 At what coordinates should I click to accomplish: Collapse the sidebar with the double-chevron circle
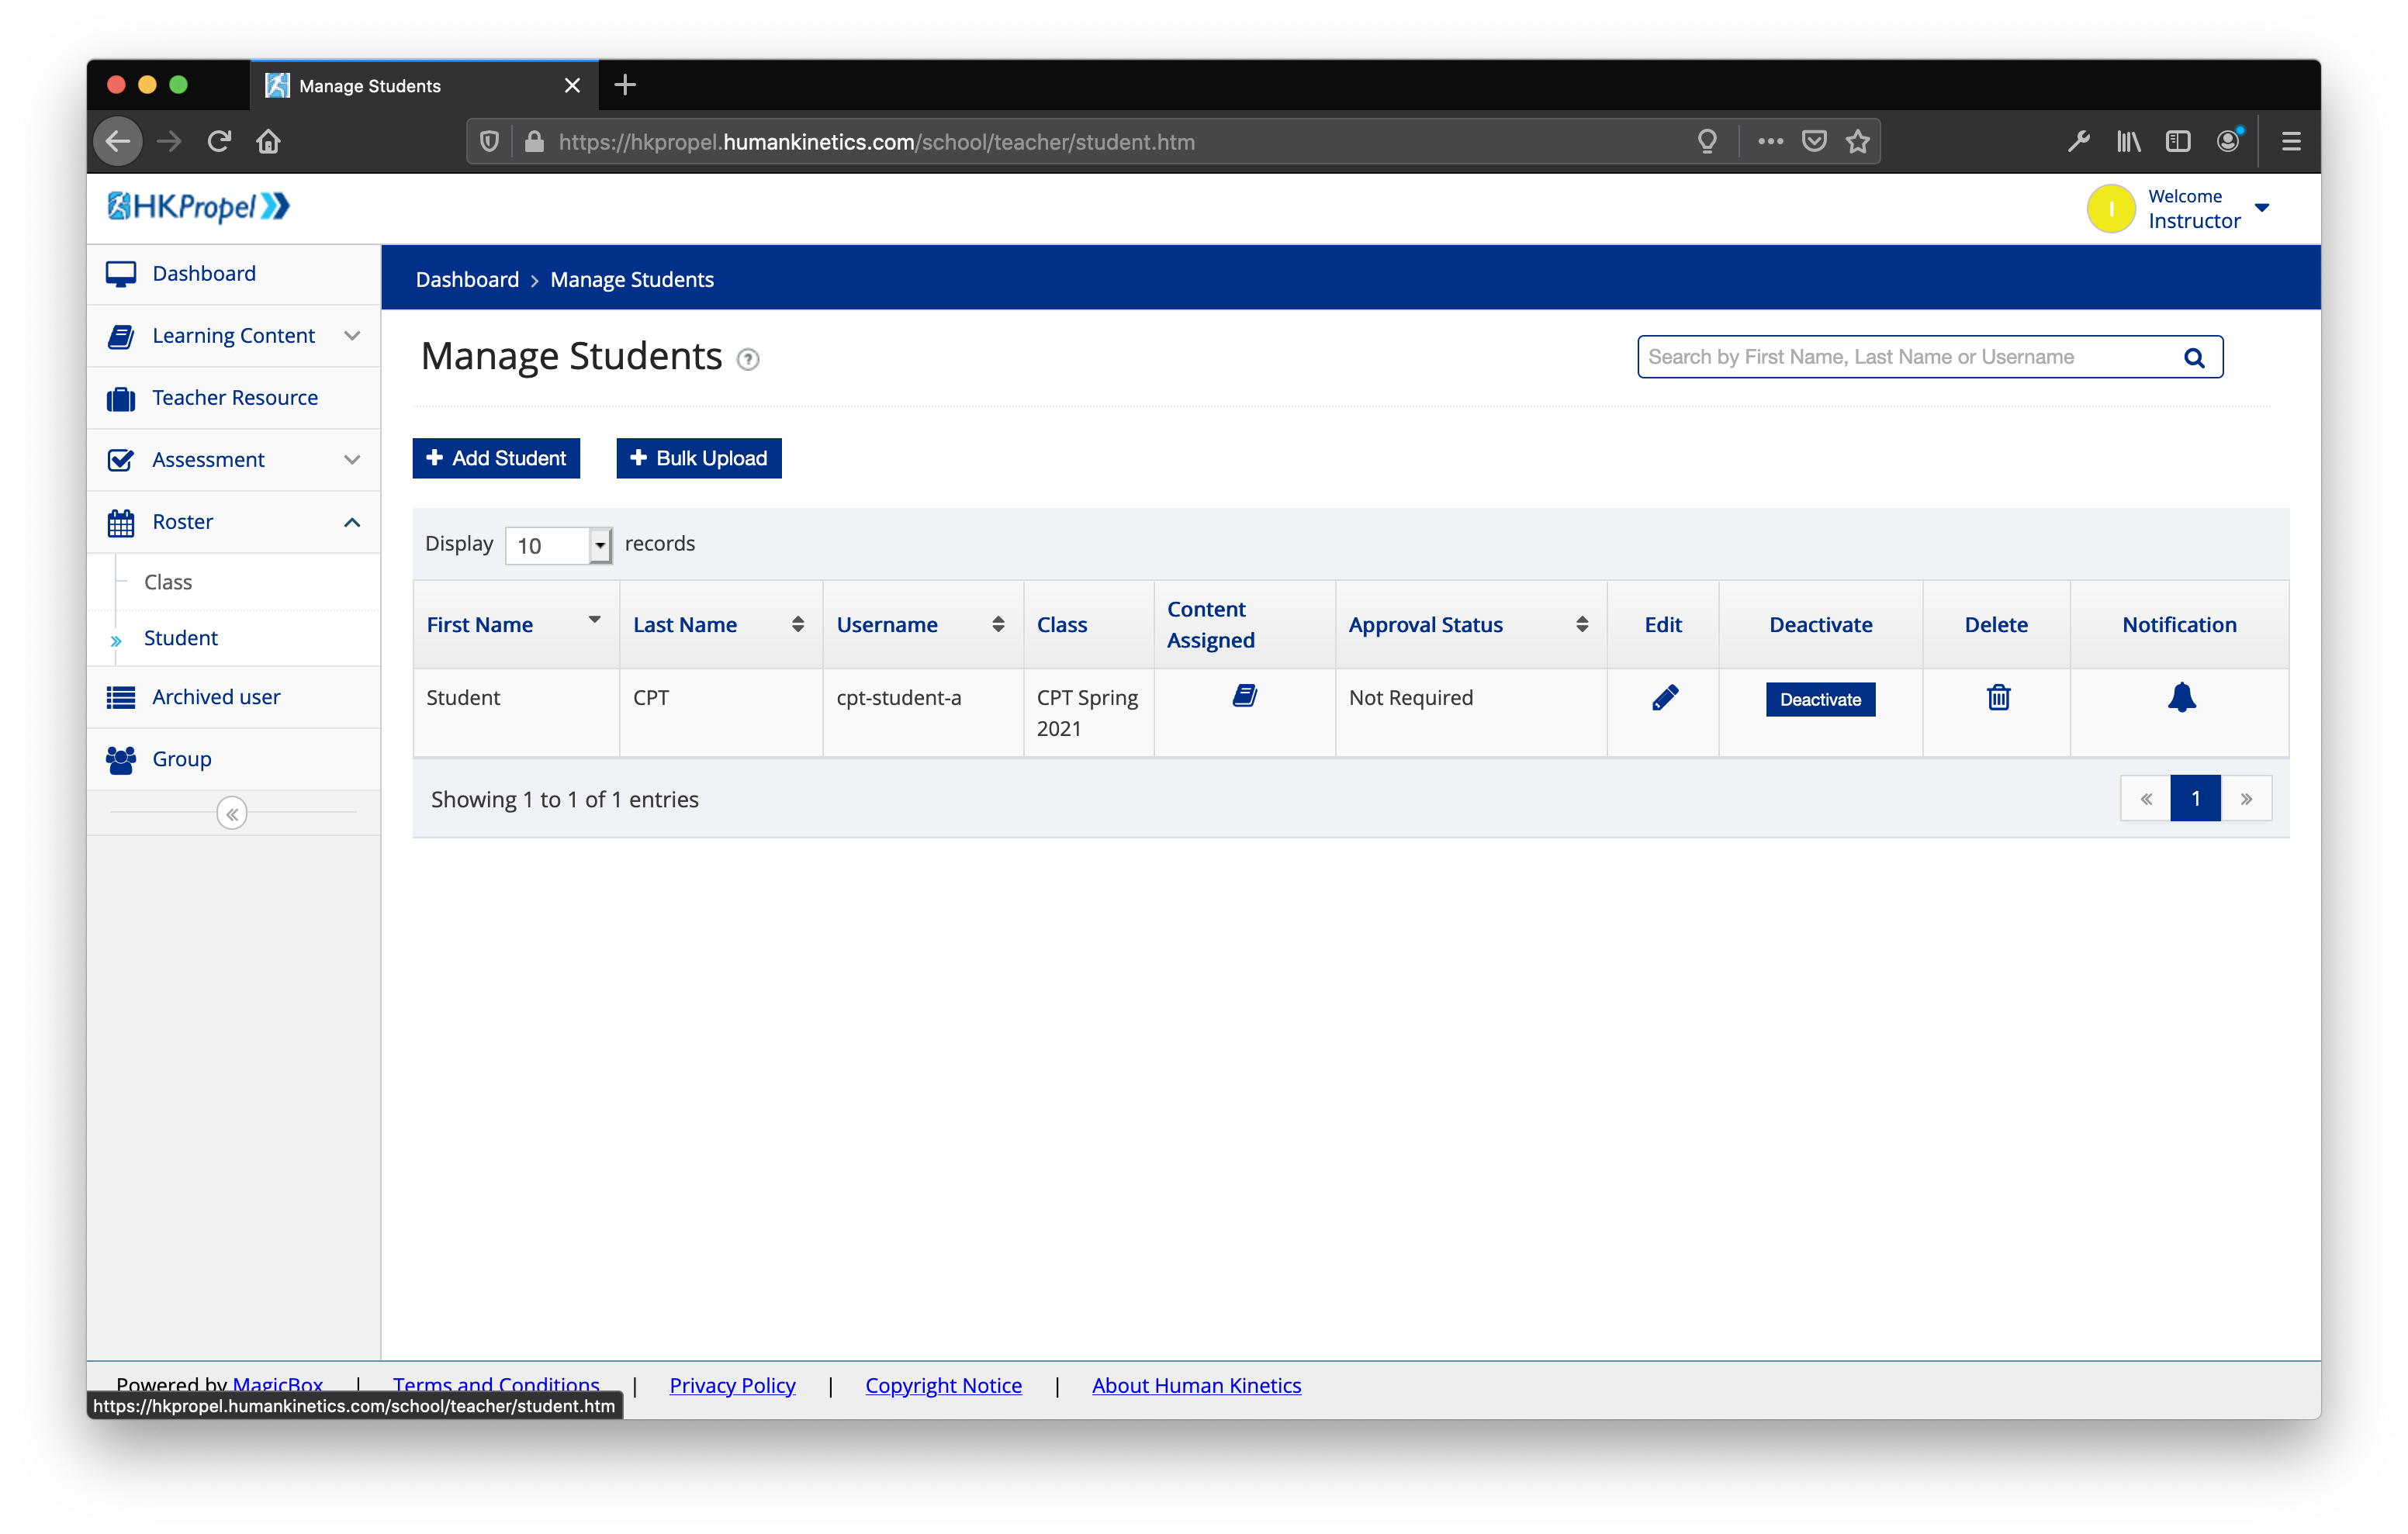point(232,813)
